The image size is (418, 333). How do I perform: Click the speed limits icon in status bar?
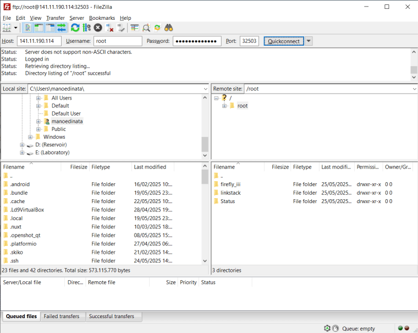click(x=335, y=328)
